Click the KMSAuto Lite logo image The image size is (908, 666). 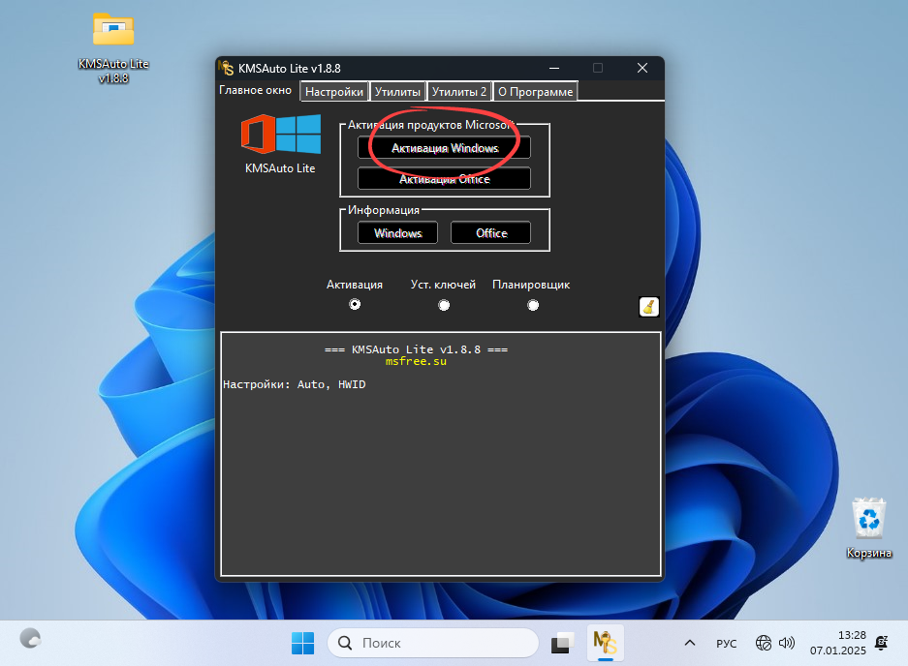tap(280, 134)
